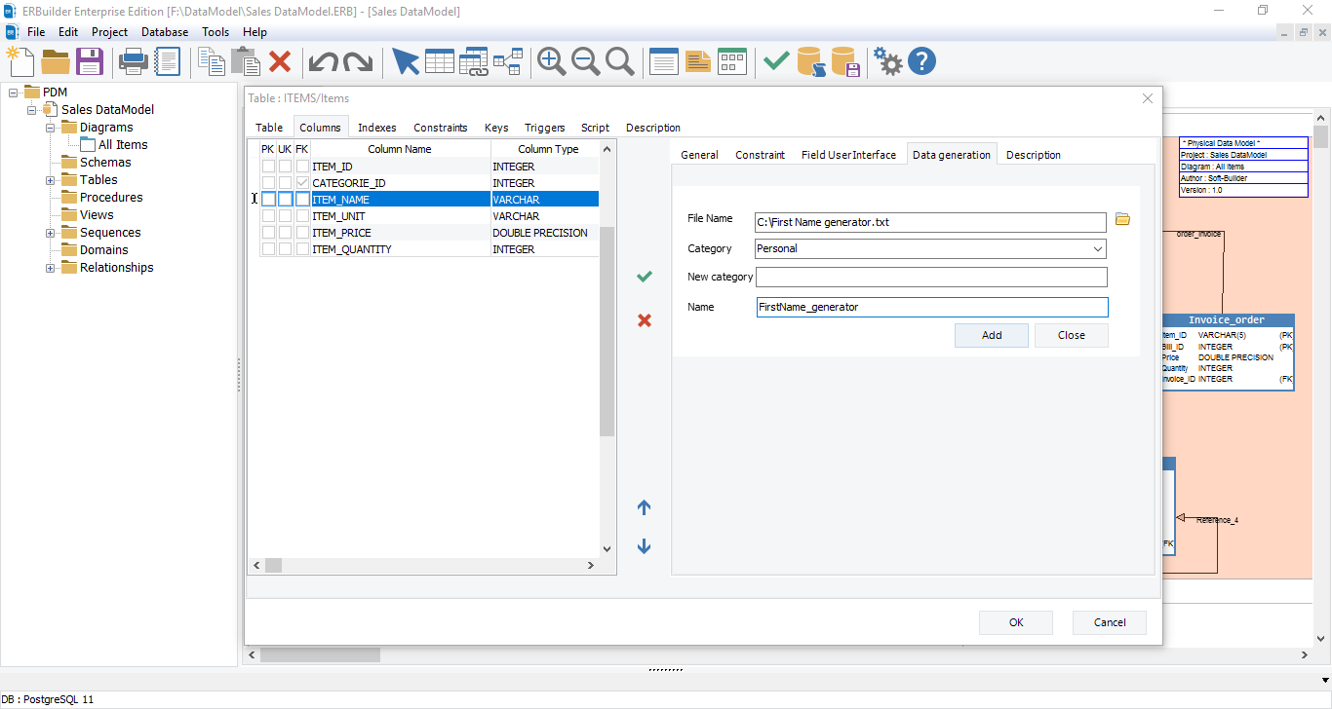Open the folder icon beside File Name field
The height and width of the screenshot is (709, 1332).
(x=1122, y=219)
